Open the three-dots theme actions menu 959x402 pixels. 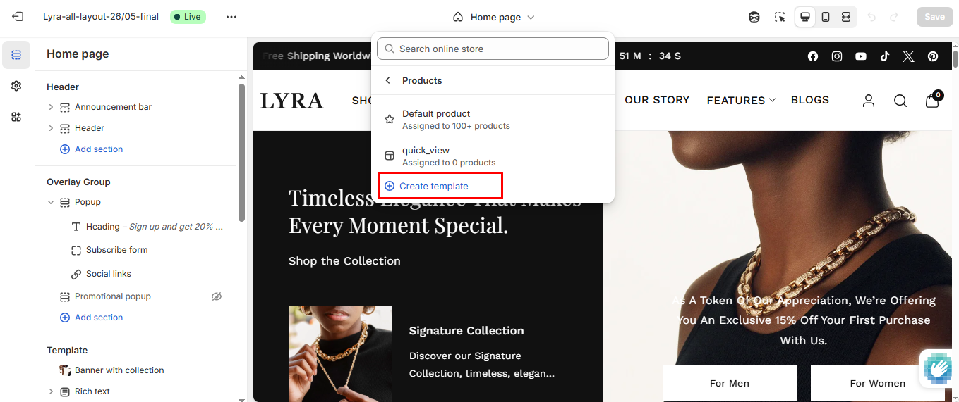pyautogui.click(x=231, y=17)
